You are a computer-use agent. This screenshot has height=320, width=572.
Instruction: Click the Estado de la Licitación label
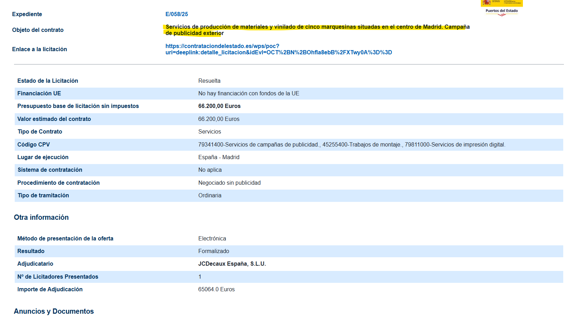click(48, 81)
